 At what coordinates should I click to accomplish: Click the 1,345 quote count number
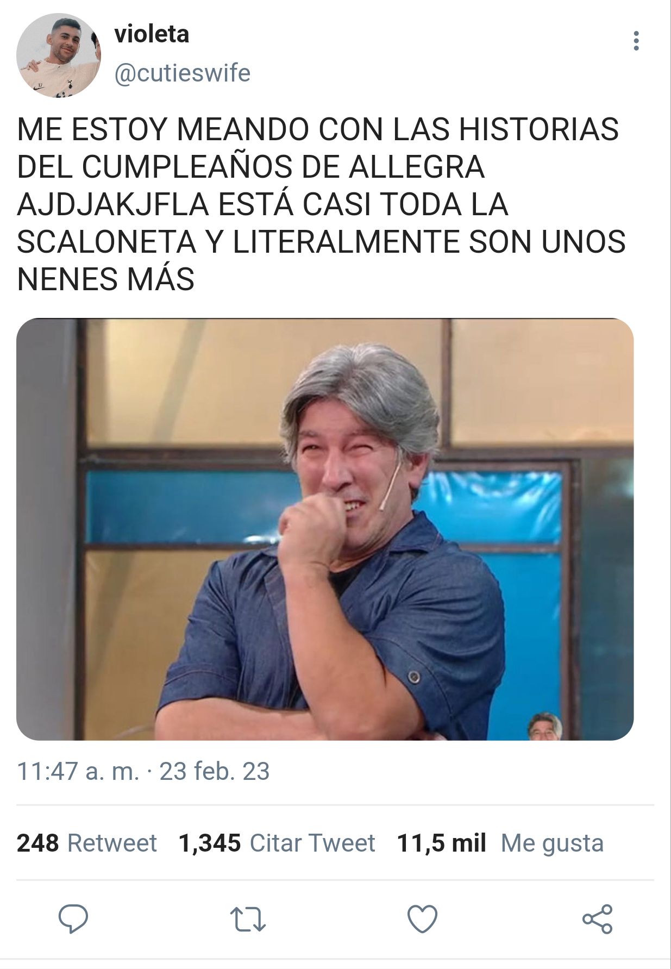pos(210,843)
